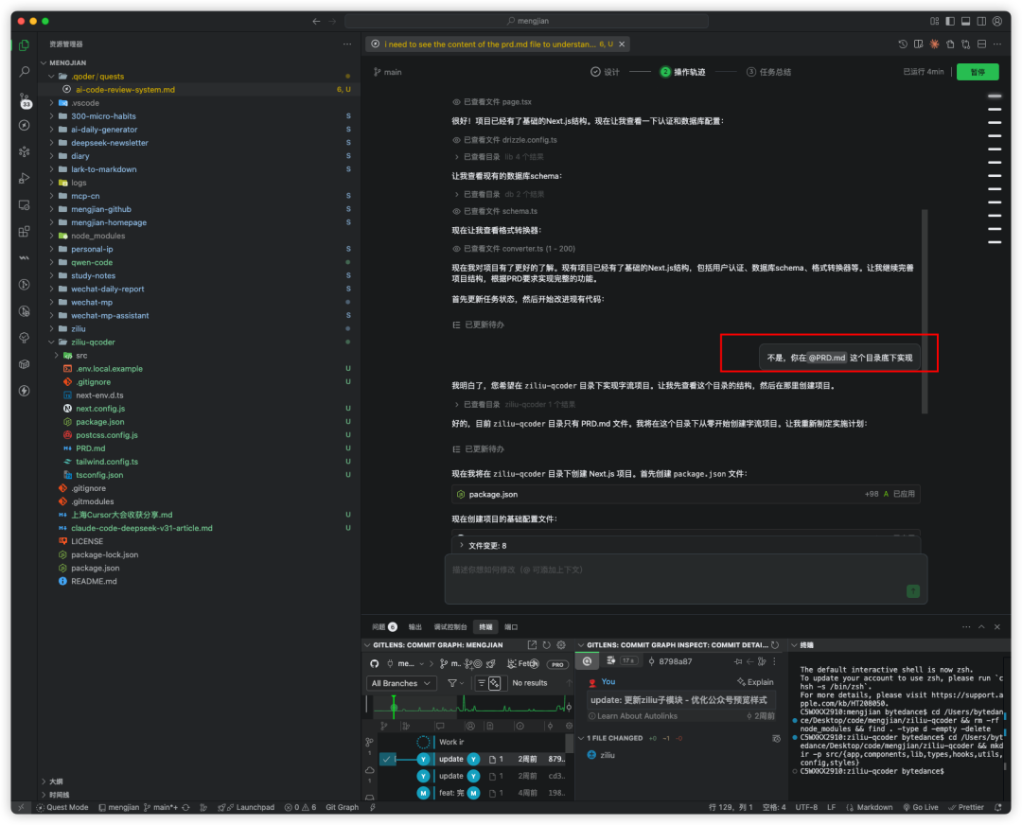Refresh the GitLens commit graph panel
Screen dimensions: 1022x825
pos(546,645)
